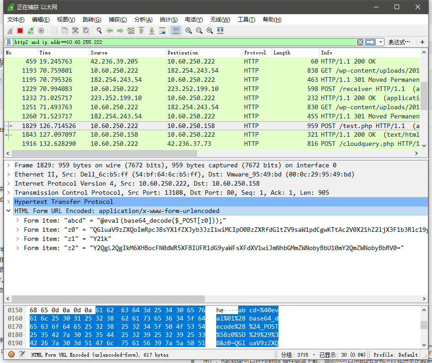Screen dimensions: 432x363
Task: Edit capture file properties via status bar icon
Action: 22,354
